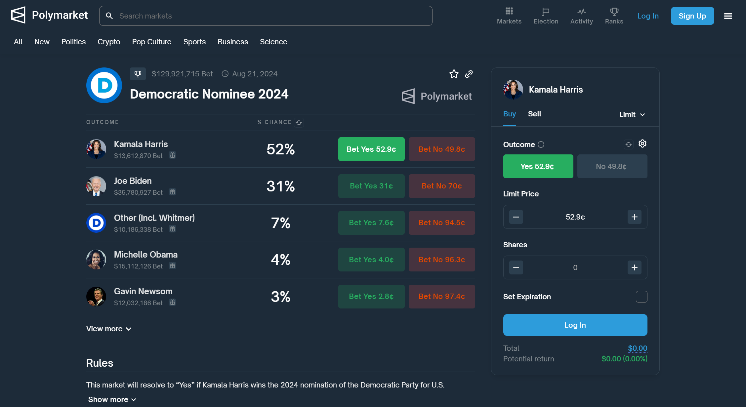Screen dimensions: 746x407
Task: Click the refresh icon in Outcome panel
Action: tap(628, 144)
